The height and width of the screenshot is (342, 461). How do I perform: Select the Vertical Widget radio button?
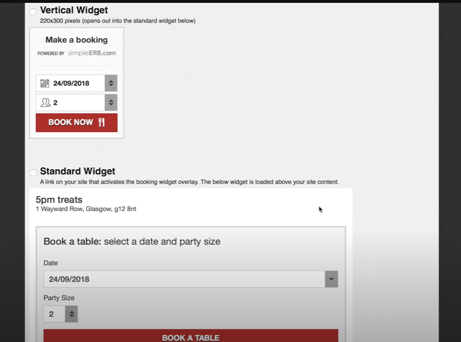33,10
